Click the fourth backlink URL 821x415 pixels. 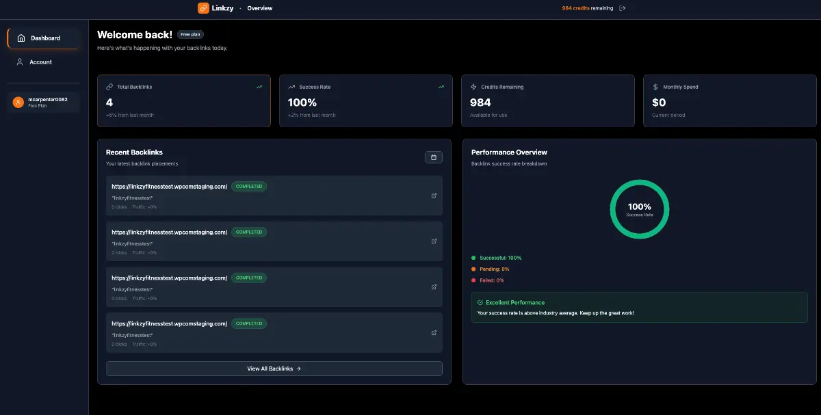(x=169, y=323)
